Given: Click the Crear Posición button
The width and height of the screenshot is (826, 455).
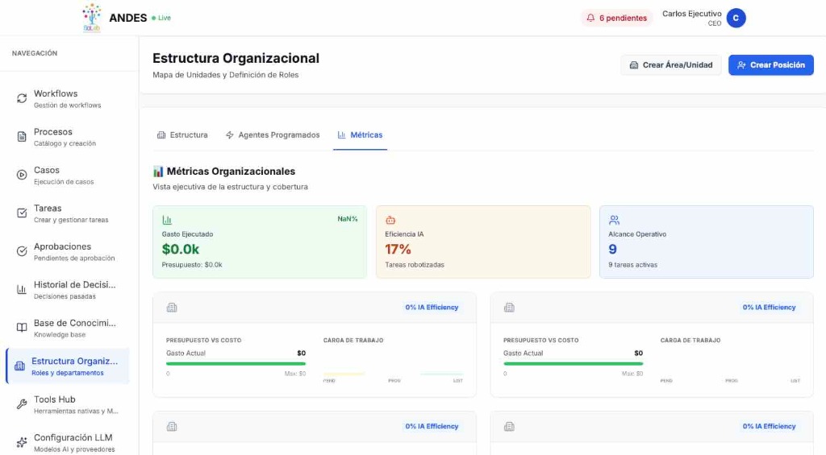Looking at the screenshot, I should [770, 65].
